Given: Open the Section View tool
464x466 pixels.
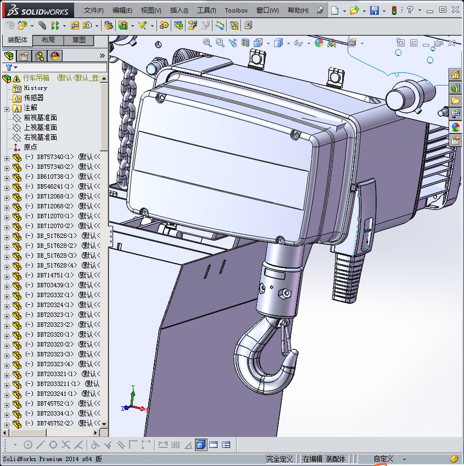Looking at the screenshot, I should click(x=245, y=42).
